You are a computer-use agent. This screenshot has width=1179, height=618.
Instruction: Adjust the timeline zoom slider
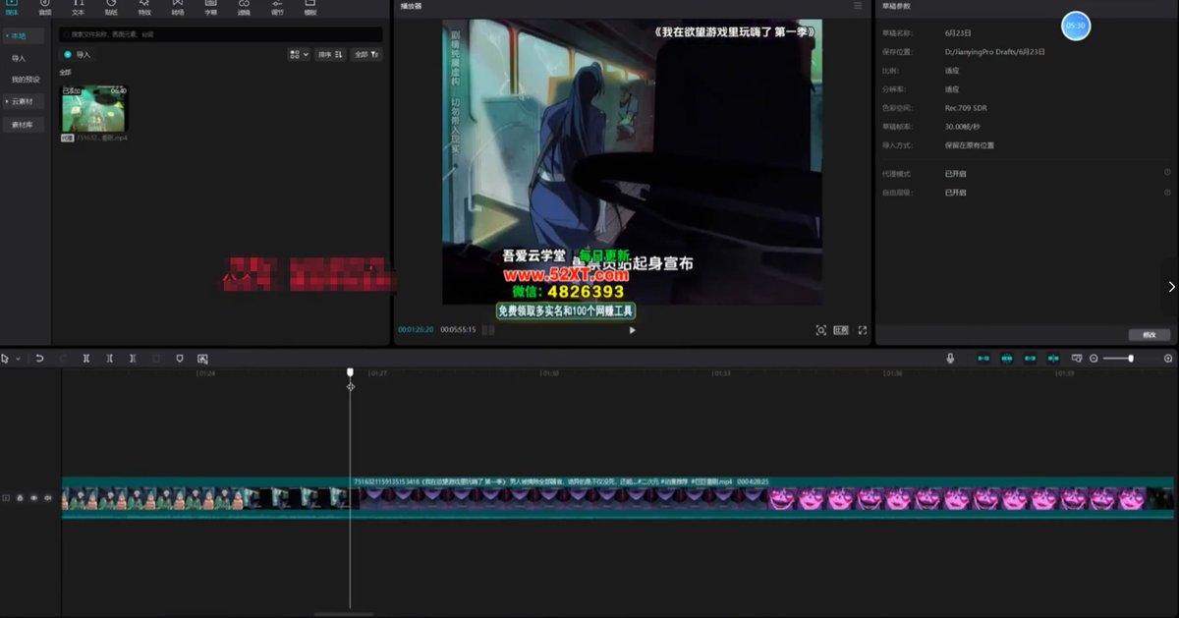pyautogui.click(x=1130, y=359)
